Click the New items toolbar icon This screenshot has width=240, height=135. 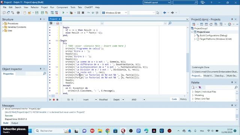(x=25, y=13)
